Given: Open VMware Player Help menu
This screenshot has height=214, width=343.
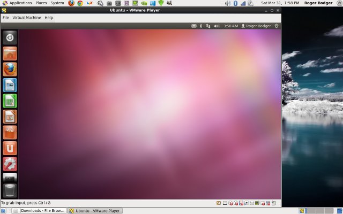Looking at the screenshot, I should (49, 18).
